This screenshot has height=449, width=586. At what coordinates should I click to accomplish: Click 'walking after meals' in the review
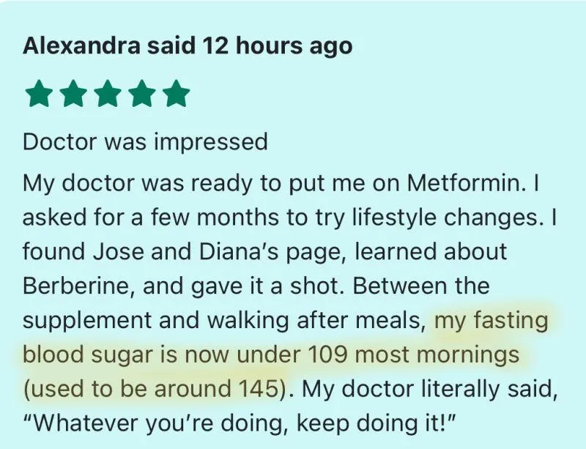click(x=316, y=321)
